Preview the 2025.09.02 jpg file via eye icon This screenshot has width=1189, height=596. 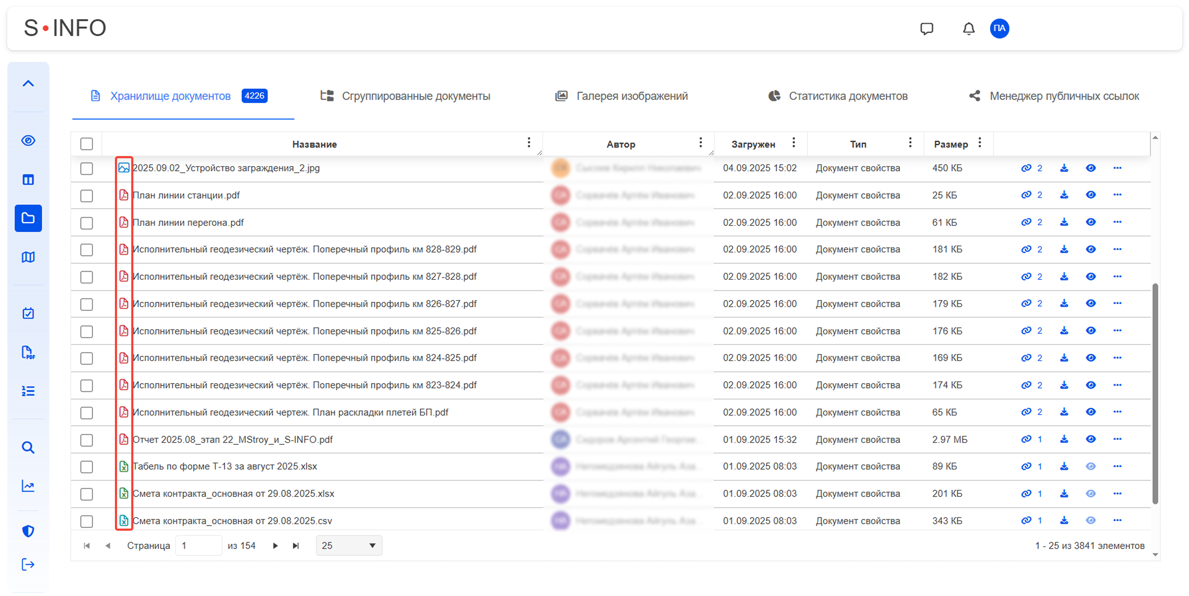[1091, 168]
